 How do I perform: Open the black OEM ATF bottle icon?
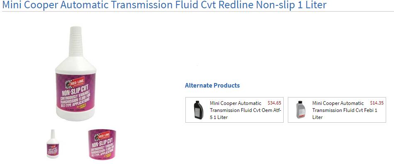pyautogui.click(x=198, y=109)
